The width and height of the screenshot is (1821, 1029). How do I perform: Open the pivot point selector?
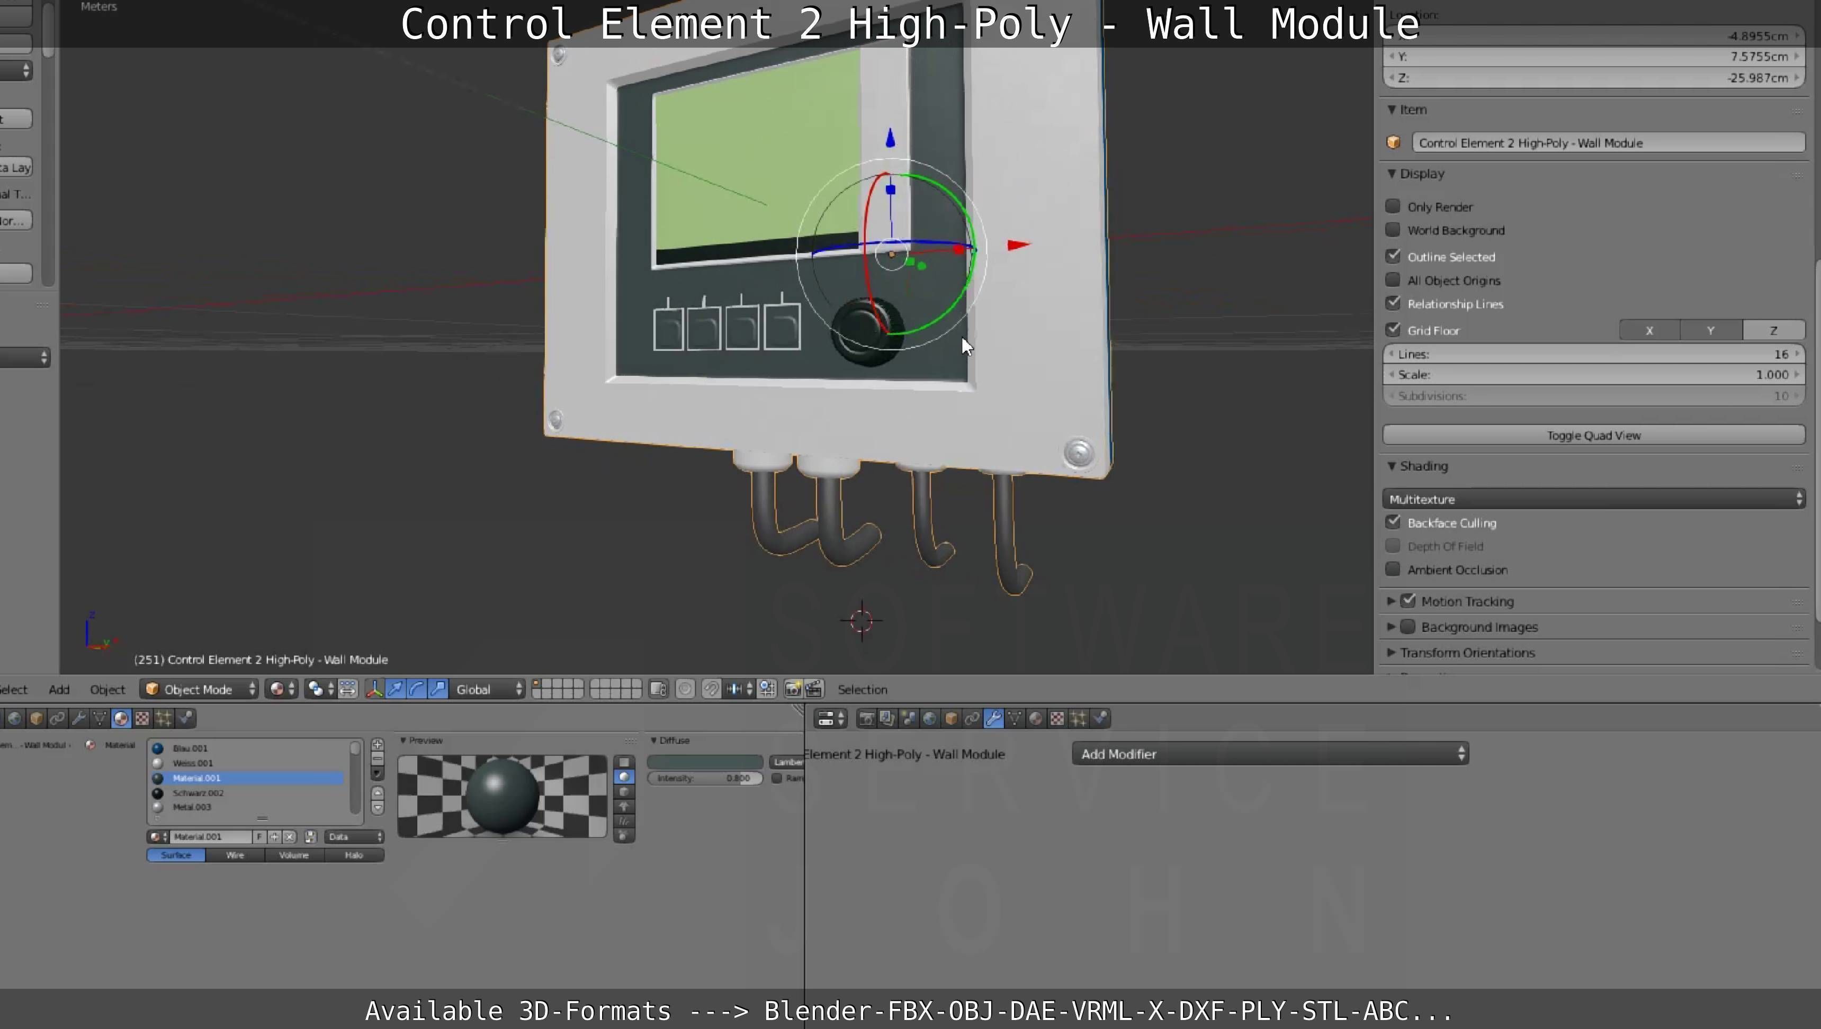320,689
